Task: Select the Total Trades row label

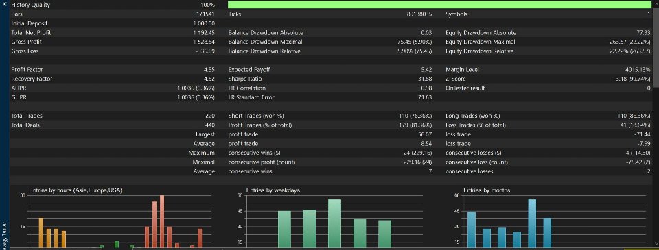Action: point(27,116)
